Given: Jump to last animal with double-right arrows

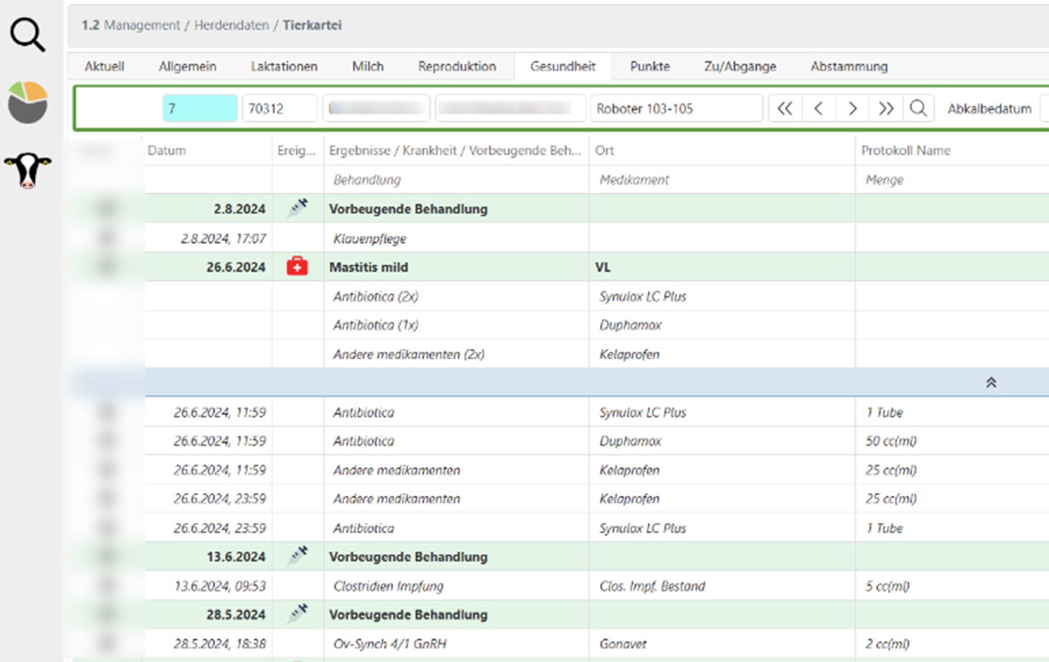Looking at the screenshot, I should 886,109.
